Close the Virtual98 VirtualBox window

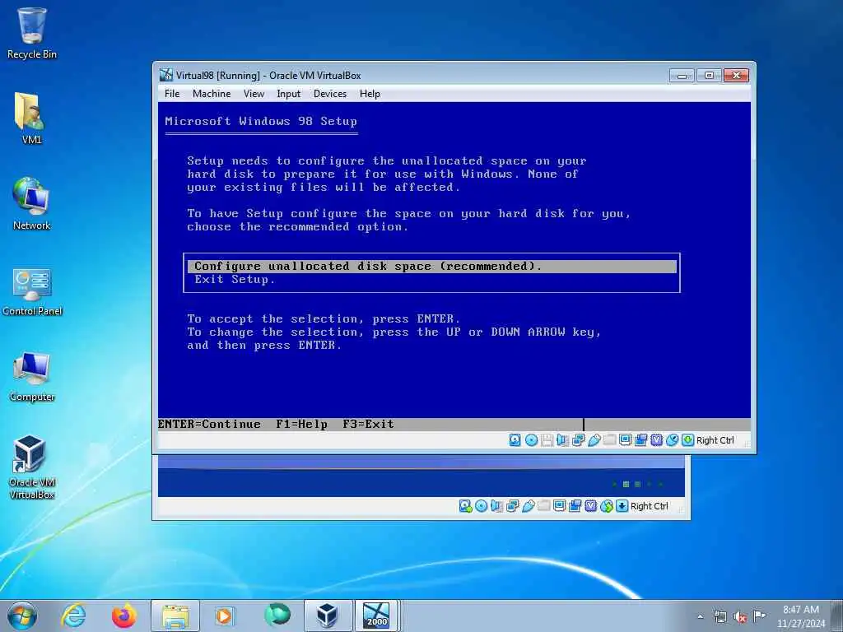click(736, 75)
